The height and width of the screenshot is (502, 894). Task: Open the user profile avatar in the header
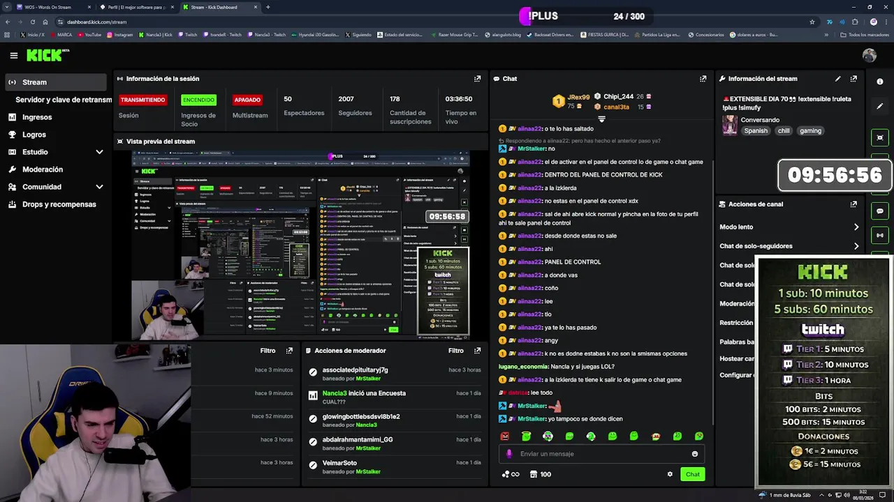869,56
